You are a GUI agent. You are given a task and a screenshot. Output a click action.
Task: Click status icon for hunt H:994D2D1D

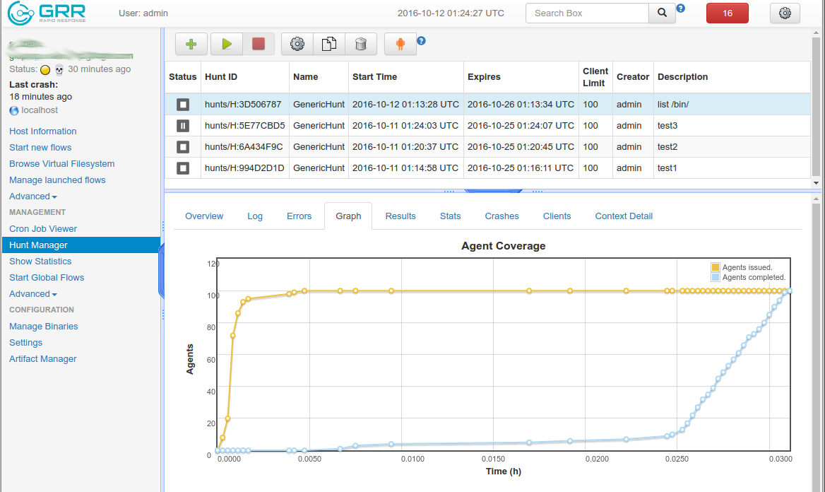point(182,168)
